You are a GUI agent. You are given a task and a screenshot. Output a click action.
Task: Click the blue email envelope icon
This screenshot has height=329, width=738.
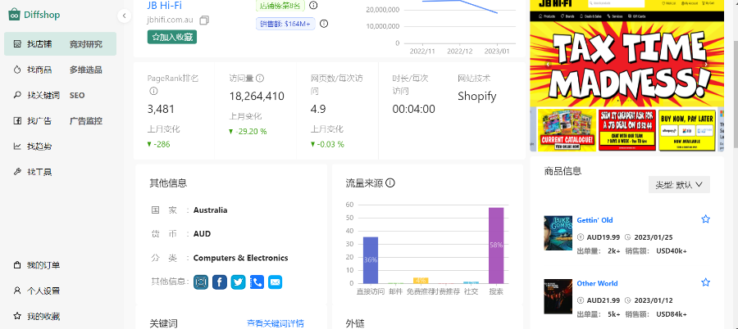(x=276, y=282)
